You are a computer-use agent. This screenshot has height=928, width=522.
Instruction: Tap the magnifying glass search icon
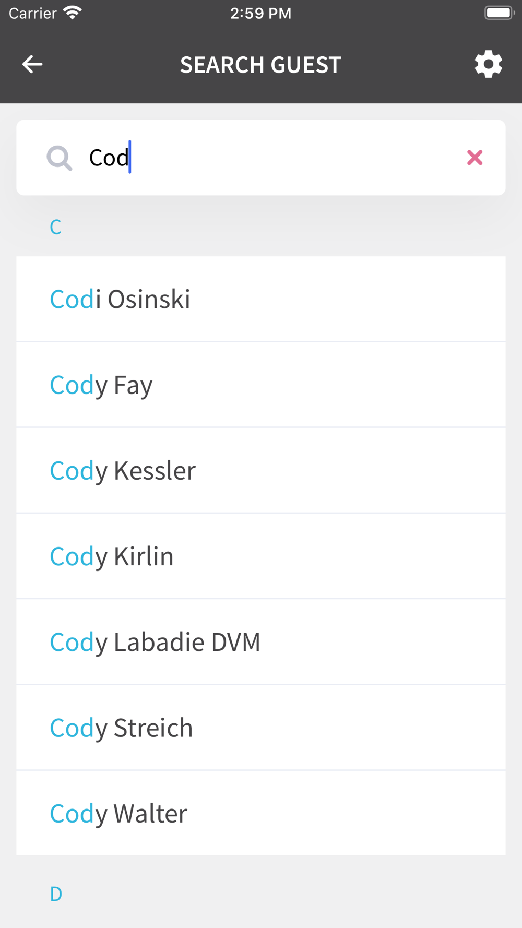coord(59,158)
